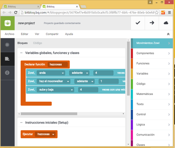
Task: Expand the Matemáticas block category
Action: point(152,94)
